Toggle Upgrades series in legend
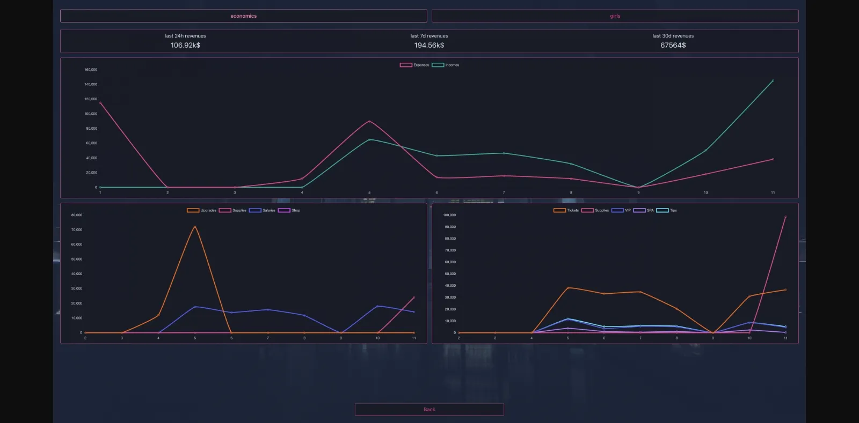The width and height of the screenshot is (859, 423). point(201,211)
